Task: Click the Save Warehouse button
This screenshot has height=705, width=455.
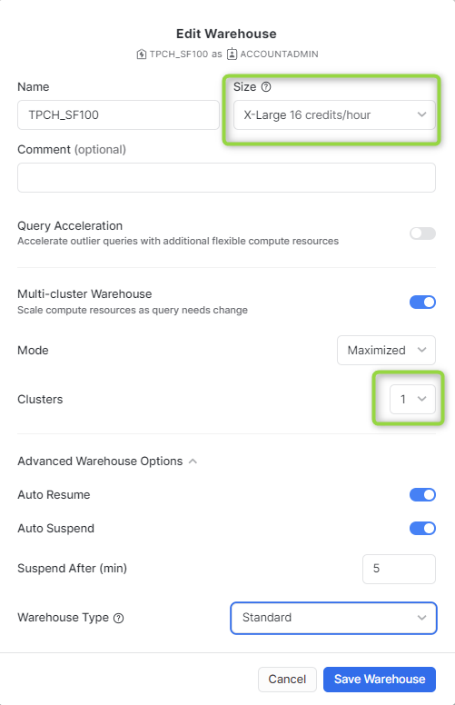Action: [380, 680]
